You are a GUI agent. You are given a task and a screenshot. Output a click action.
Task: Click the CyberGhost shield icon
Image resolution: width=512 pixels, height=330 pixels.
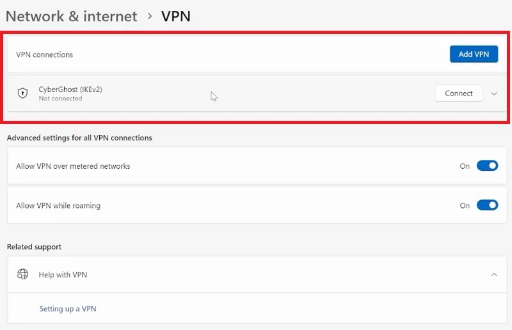[x=22, y=93]
